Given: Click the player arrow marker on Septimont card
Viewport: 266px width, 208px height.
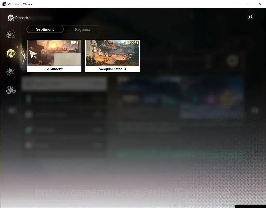Looking at the screenshot, I should [x=33, y=54].
